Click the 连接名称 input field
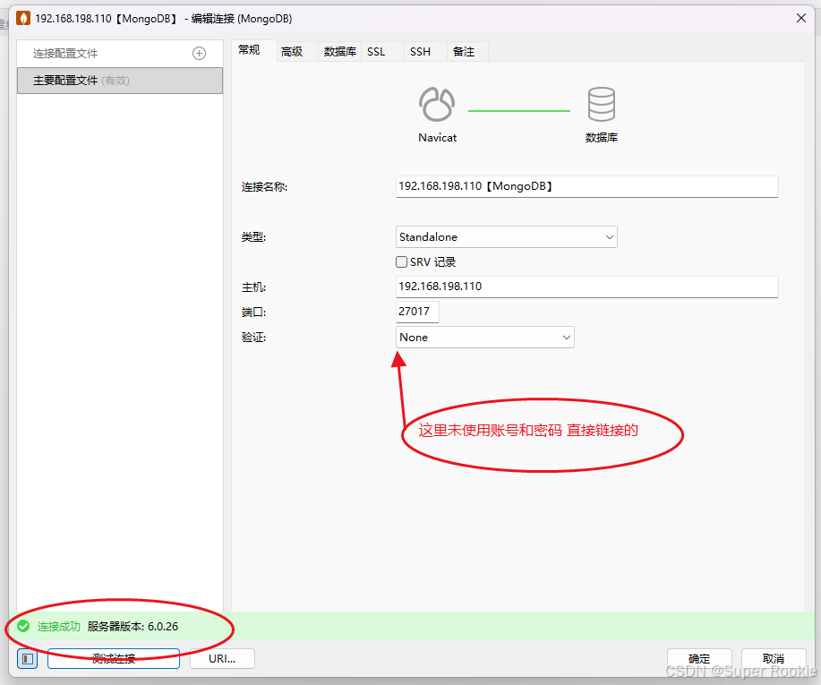 (587, 186)
